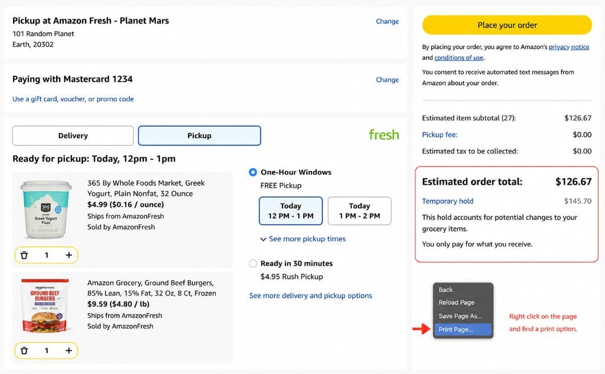Open gift card, voucher, or promo code link
605x374 pixels.
point(73,99)
